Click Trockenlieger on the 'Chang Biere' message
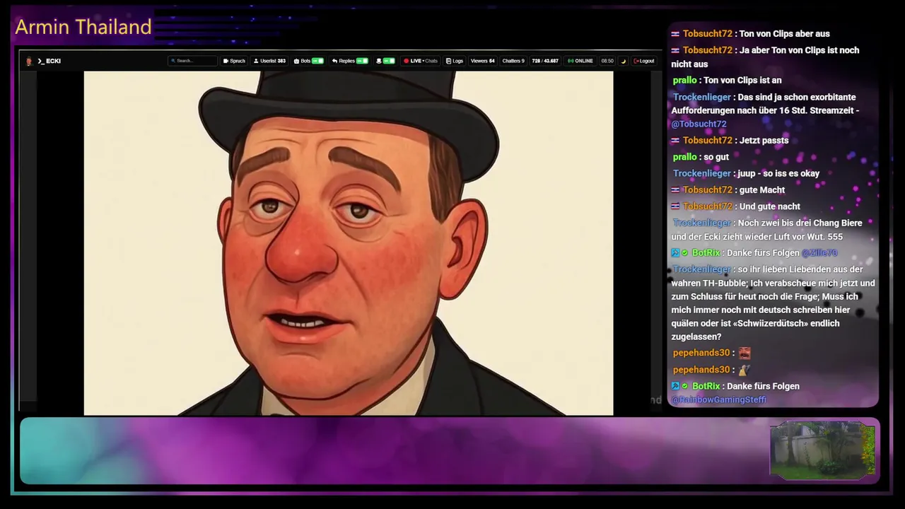Image resolution: width=905 pixels, height=509 pixels. (702, 223)
